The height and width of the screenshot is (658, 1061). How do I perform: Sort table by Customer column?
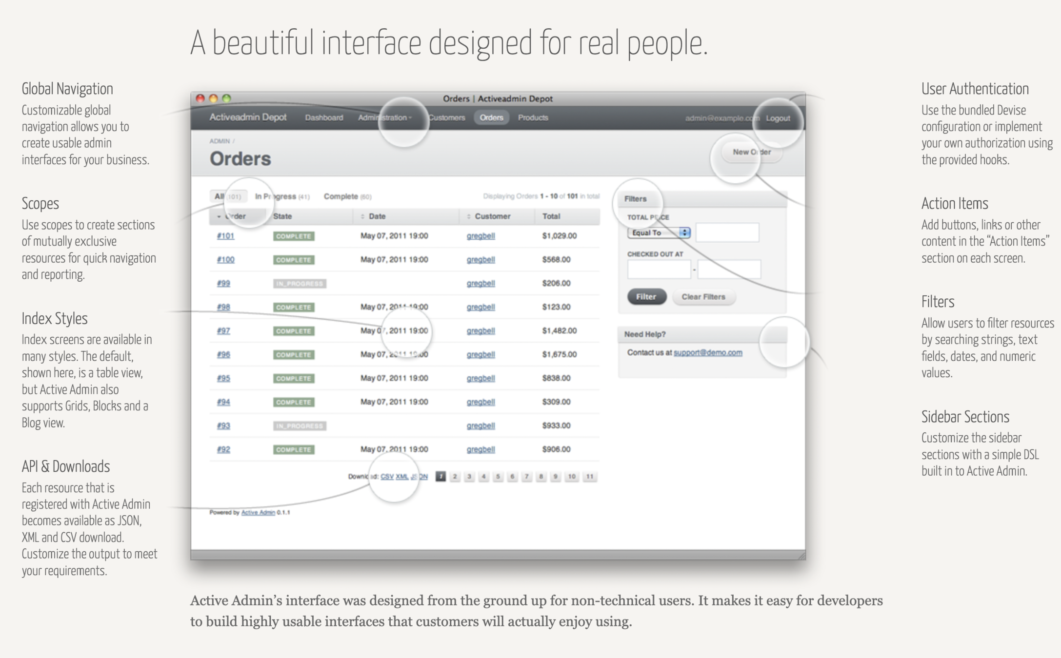coord(492,216)
